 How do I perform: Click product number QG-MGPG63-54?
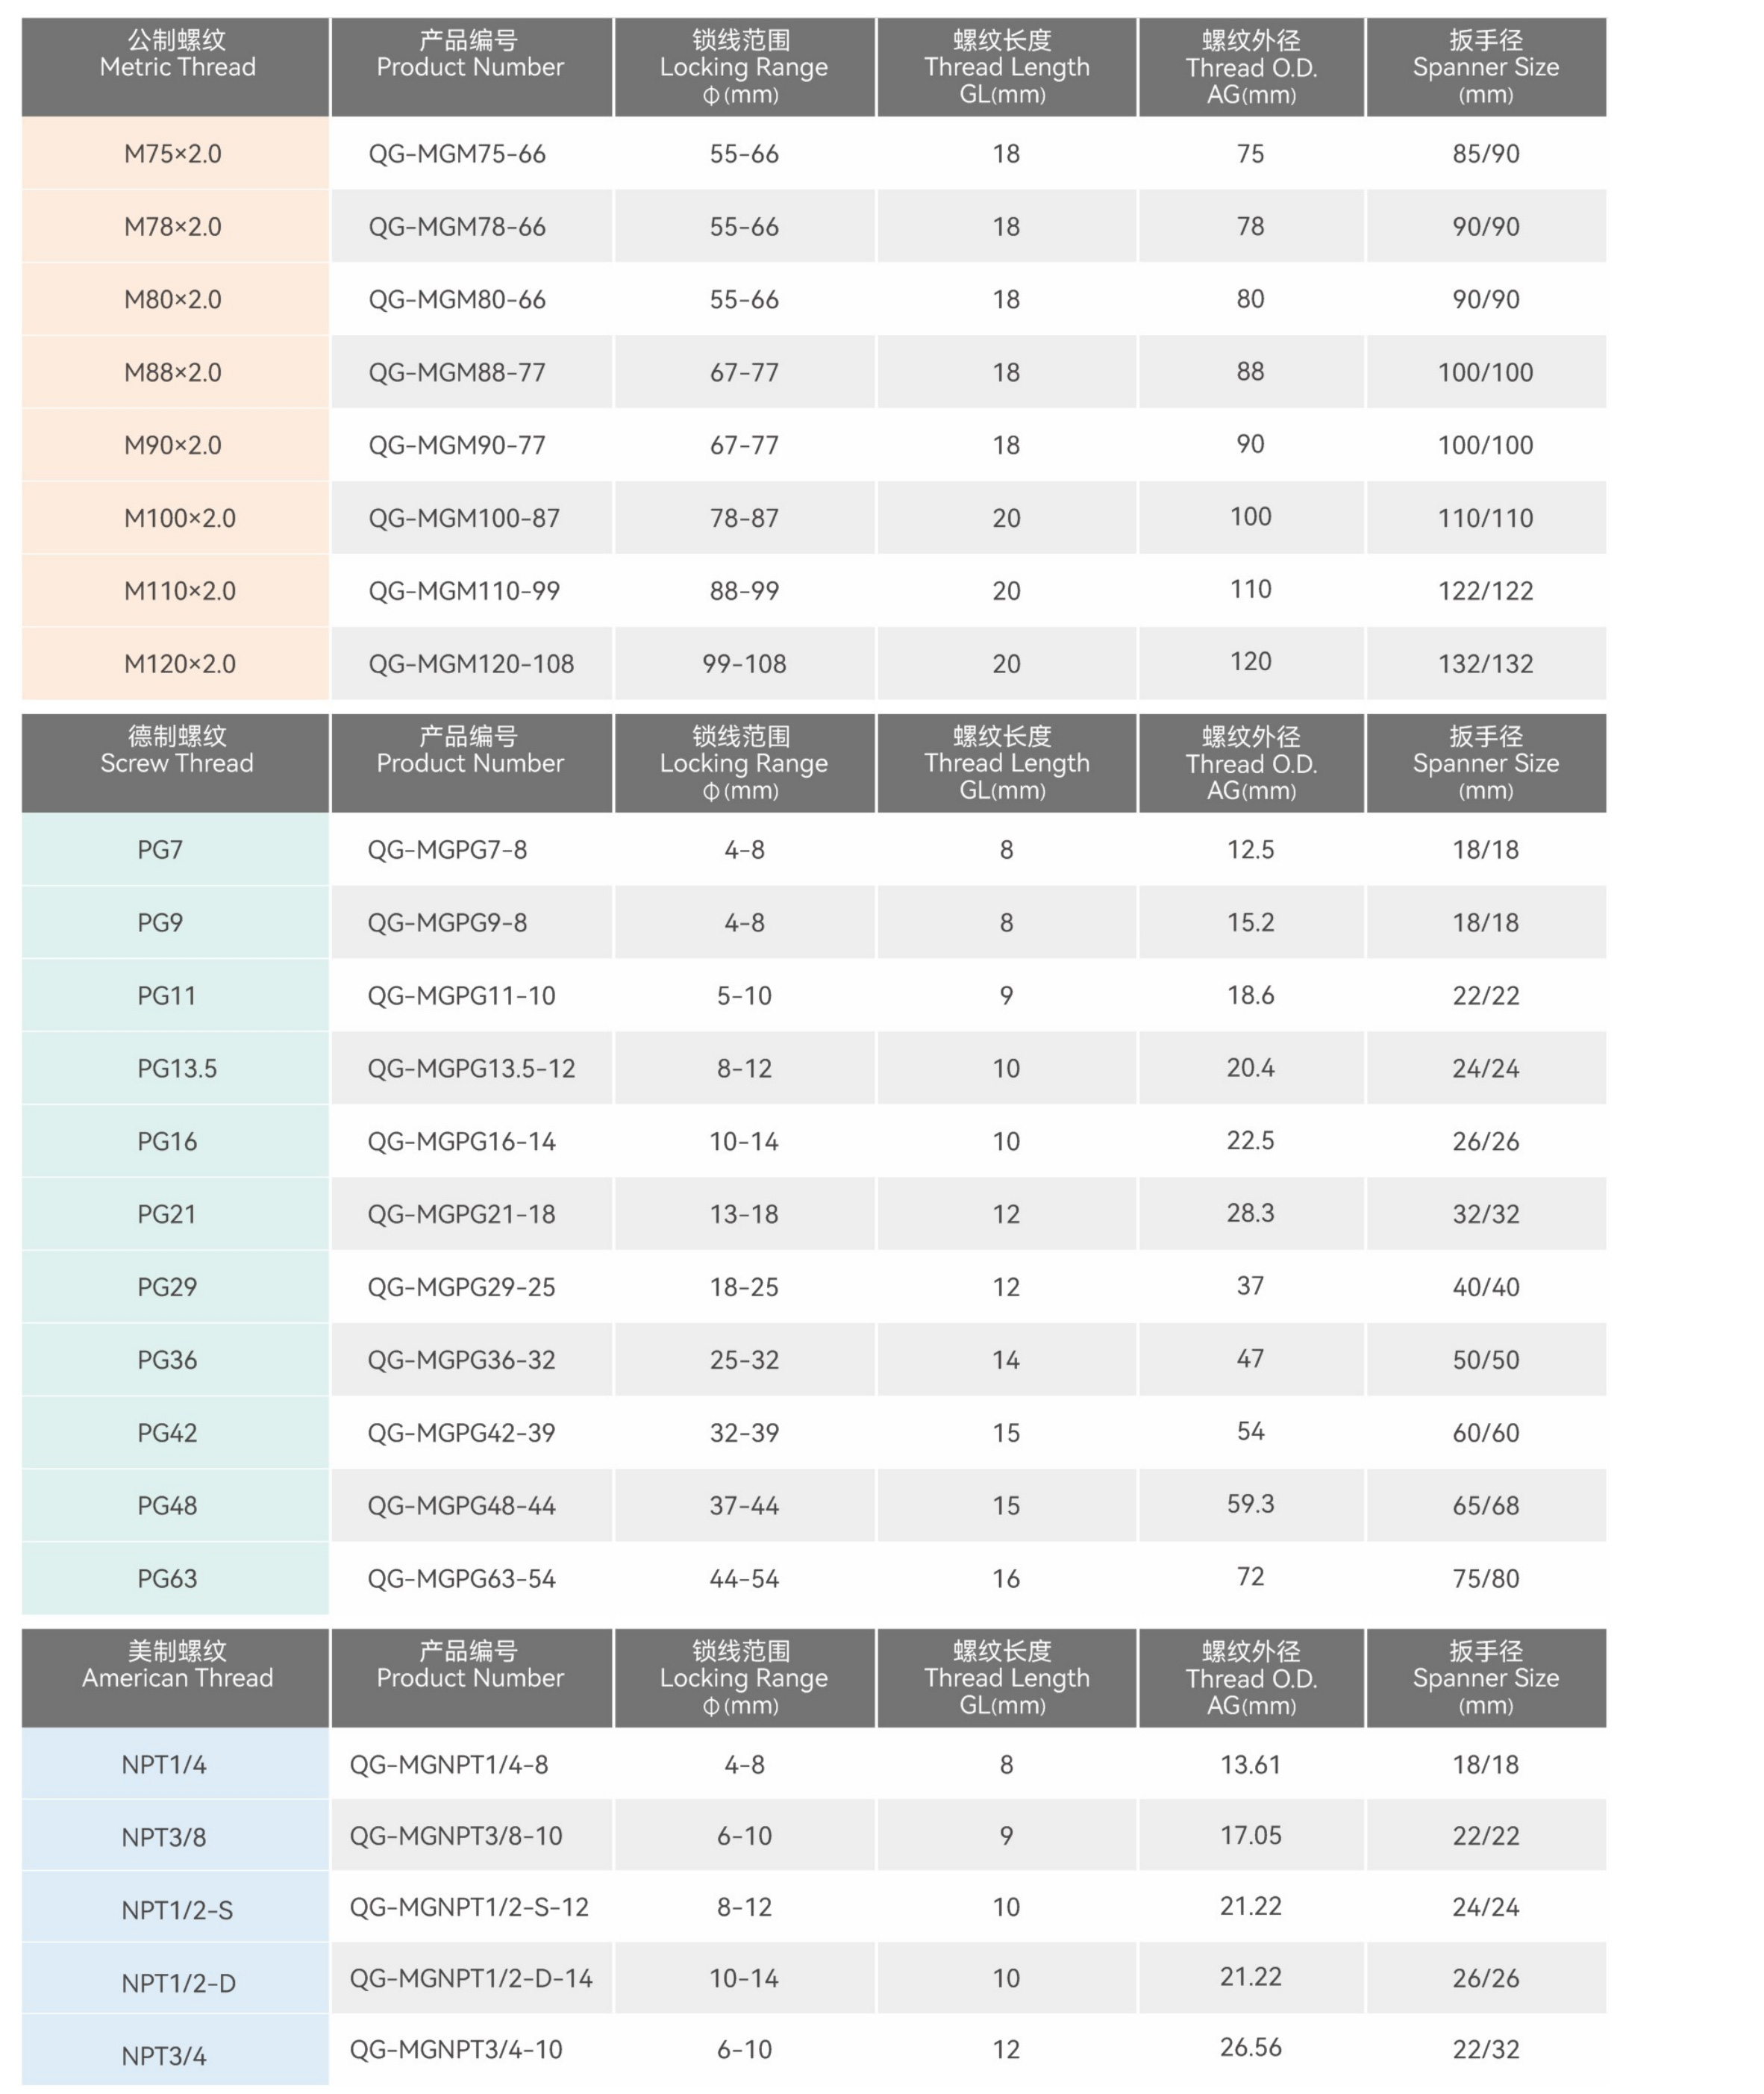click(x=461, y=1579)
